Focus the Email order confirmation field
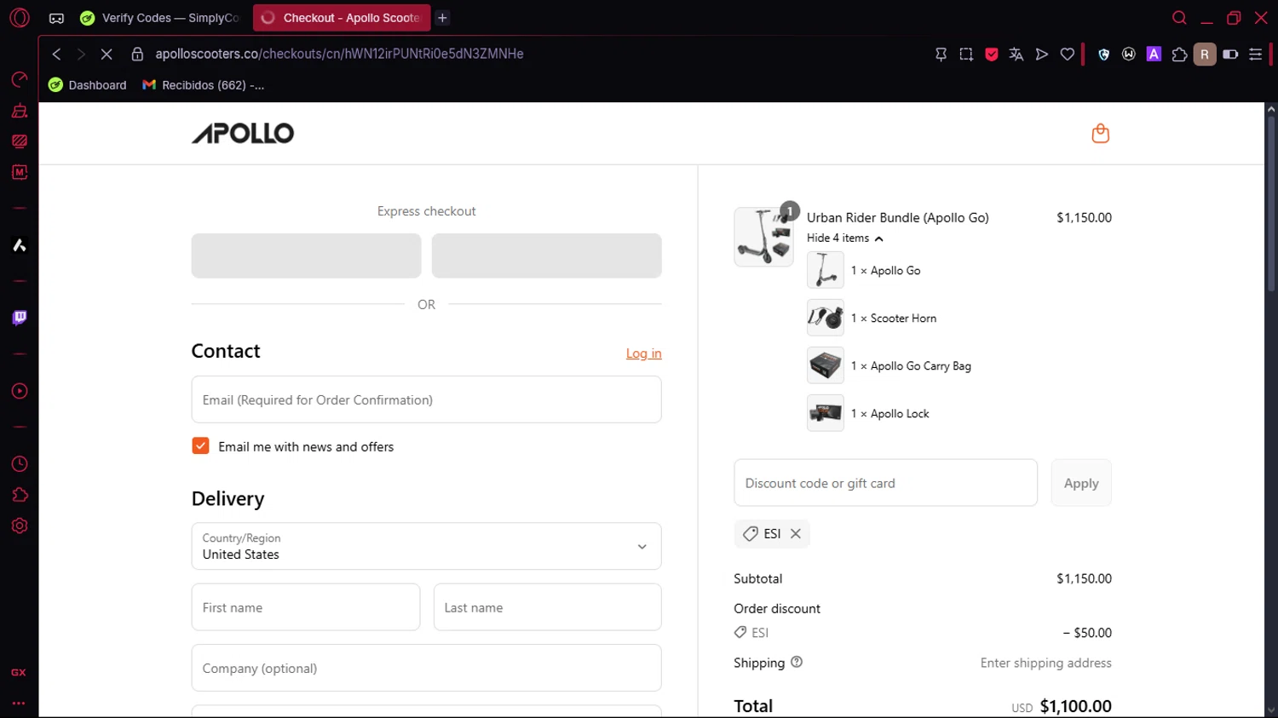1278x718 pixels. [x=426, y=399]
